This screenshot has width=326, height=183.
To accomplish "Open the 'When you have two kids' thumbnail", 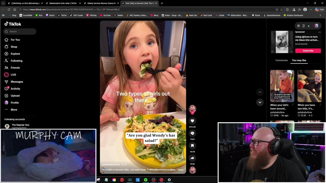I will [x=309, y=86].
